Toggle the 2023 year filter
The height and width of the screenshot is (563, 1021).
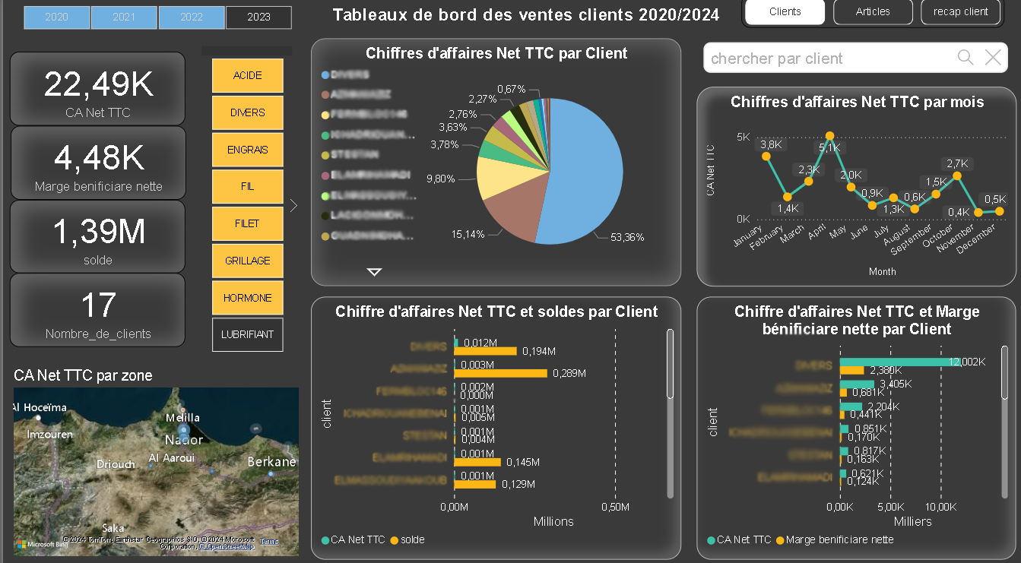point(258,17)
